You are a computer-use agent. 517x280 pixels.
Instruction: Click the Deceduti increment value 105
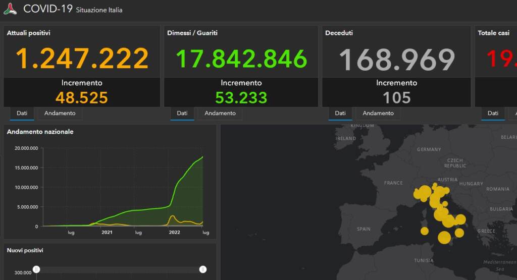[397, 97]
